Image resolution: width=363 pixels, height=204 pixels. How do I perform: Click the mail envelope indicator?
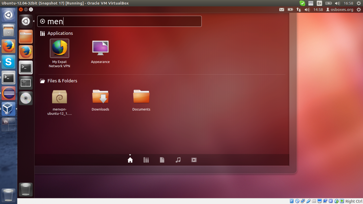pyautogui.click(x=282, y=9)
